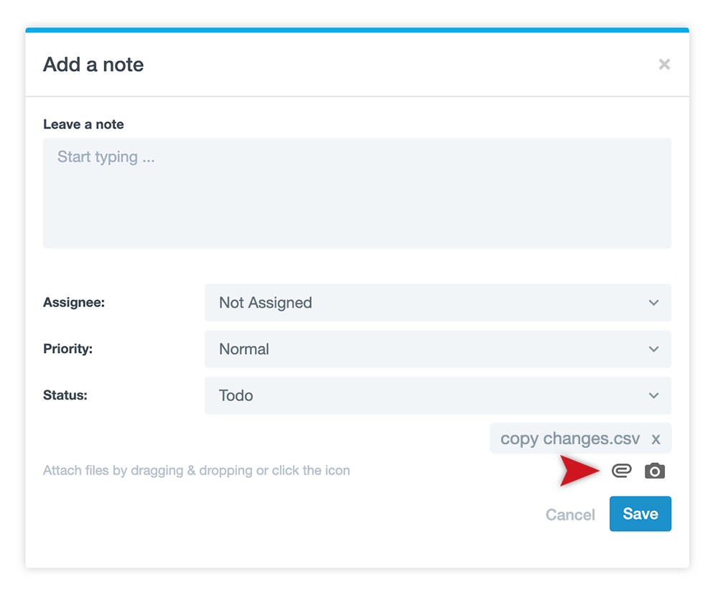This screenshot has width=718, height=597.
Task: Click the Assignee dropdown chevron arrow
Action: [x=653, y=303]
